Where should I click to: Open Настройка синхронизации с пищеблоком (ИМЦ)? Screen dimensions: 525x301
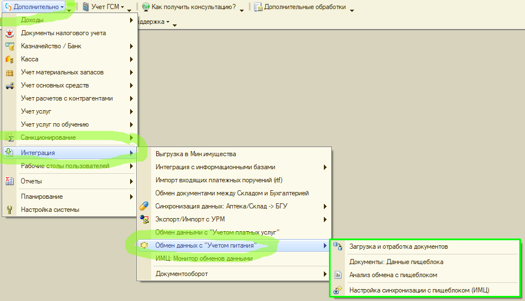[x=419, y=290]
